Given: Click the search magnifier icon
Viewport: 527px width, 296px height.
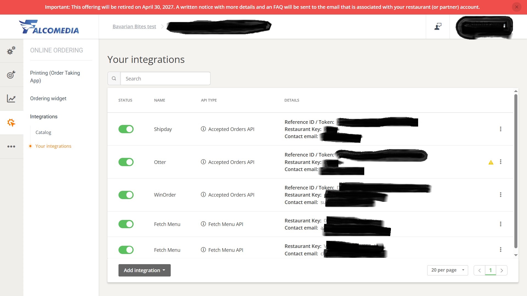Looking at the screenshot, I should 114,79.
